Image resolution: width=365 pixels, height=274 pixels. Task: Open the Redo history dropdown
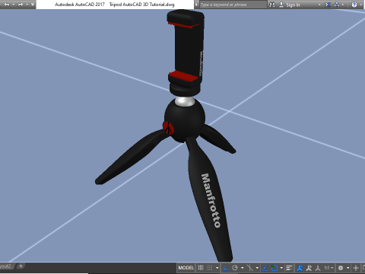pos(27,5)
